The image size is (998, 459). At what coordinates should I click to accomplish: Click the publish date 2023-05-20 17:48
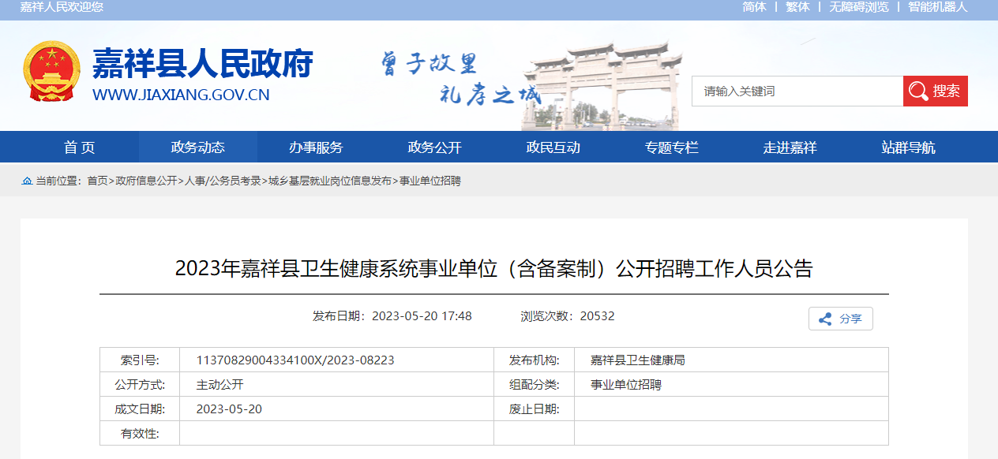click(x=422, y=316)
